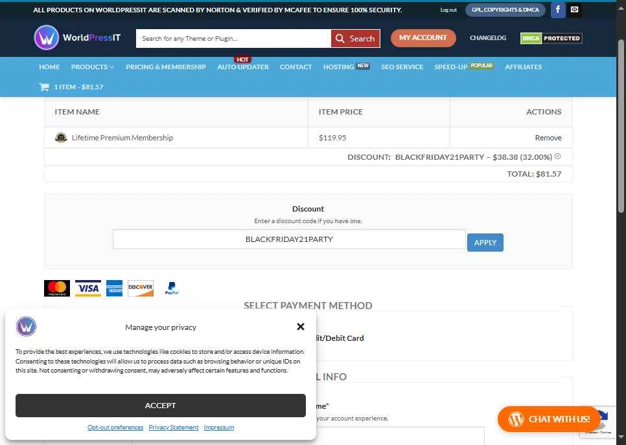Click the shopping cart icon
This screenshot has width=626, height=445.
tap(44, 87)
